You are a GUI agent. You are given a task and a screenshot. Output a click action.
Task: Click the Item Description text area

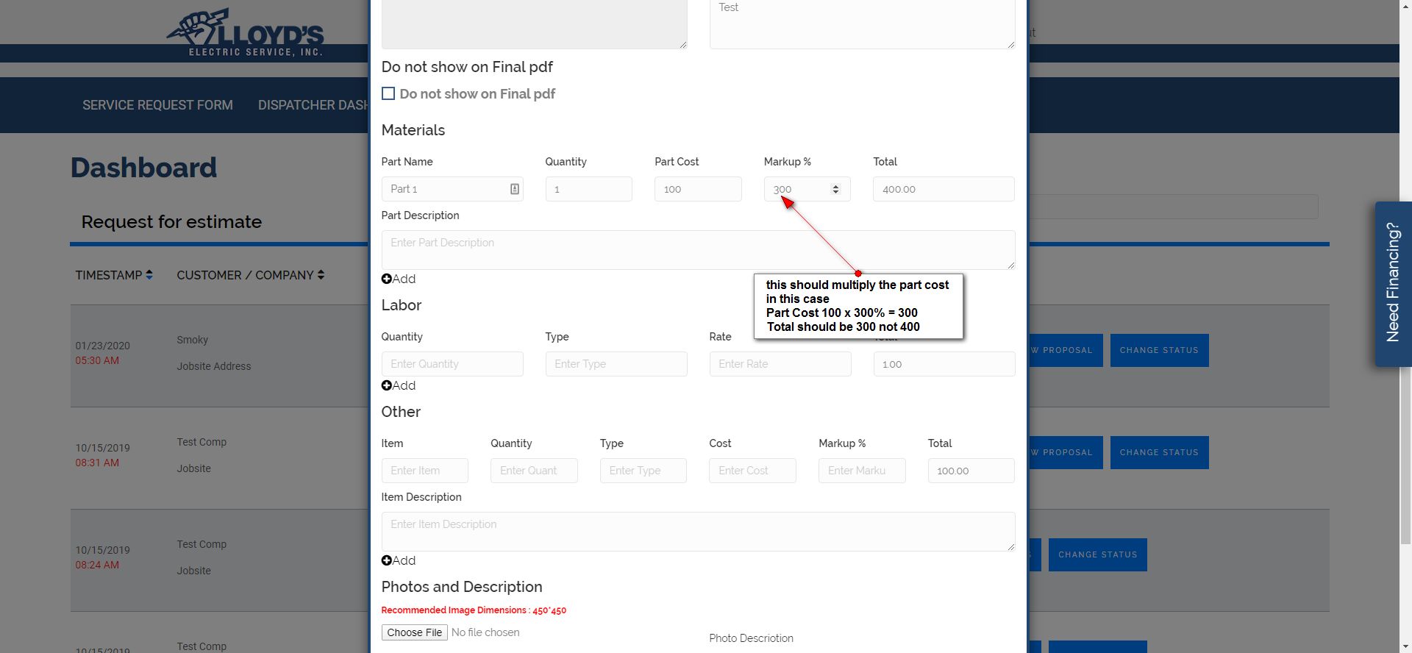(697, 531)
